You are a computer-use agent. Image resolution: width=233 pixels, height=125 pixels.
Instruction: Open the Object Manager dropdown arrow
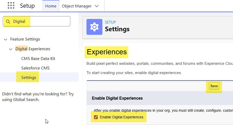click(x=97, y=6)
